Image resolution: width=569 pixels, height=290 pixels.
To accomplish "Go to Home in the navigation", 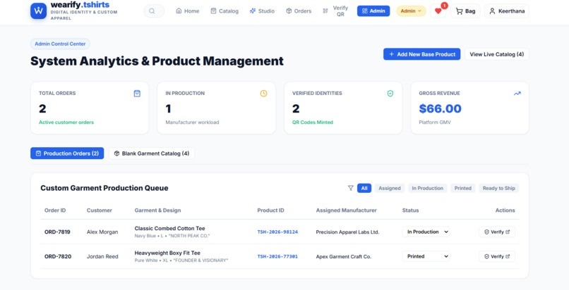I will pos(188,11).
